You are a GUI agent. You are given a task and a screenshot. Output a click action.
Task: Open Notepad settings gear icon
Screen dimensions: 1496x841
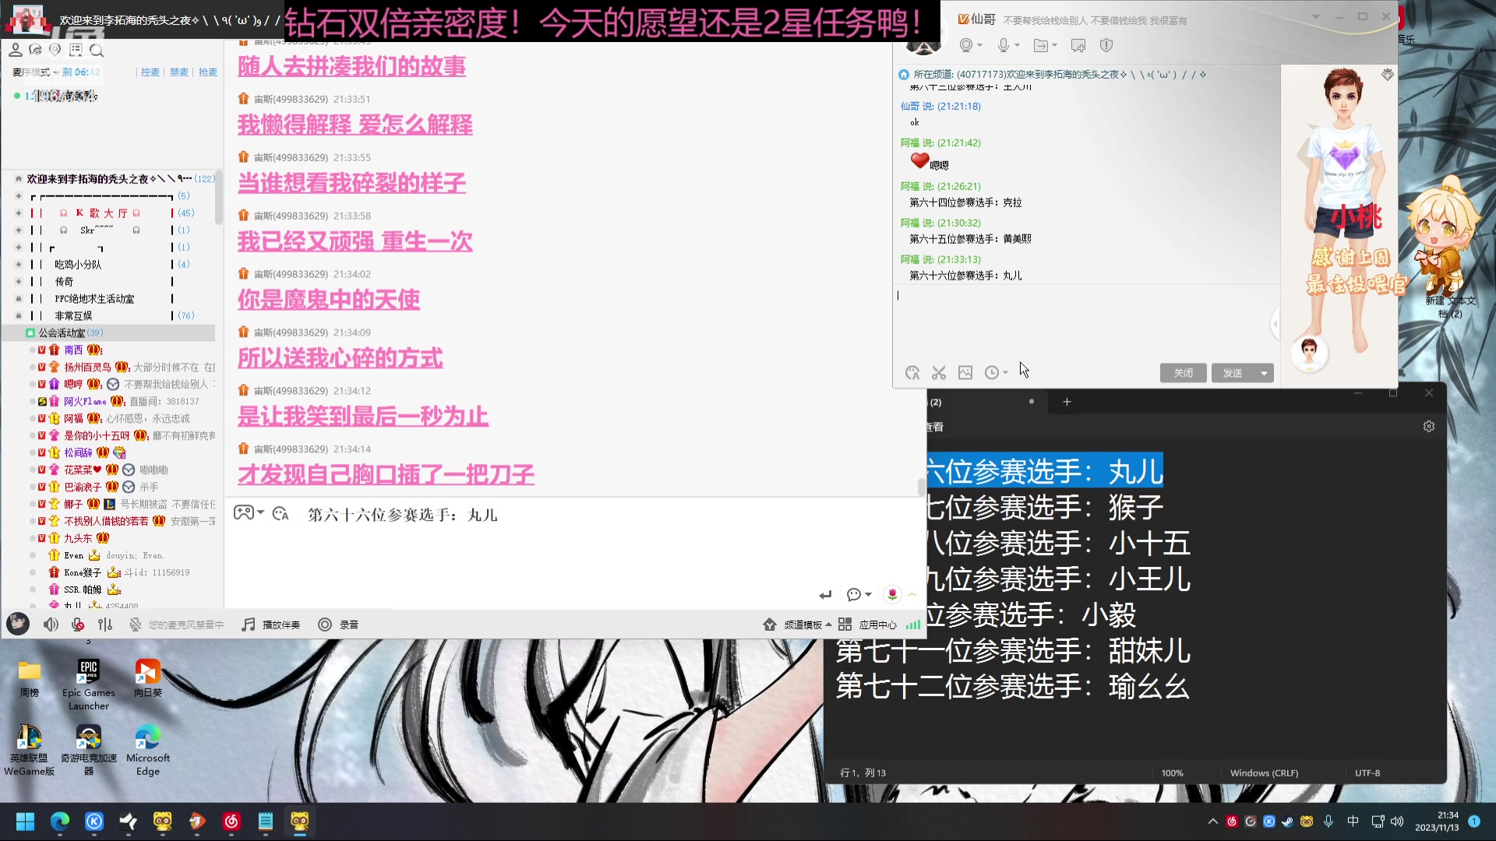coord(1429,426)
